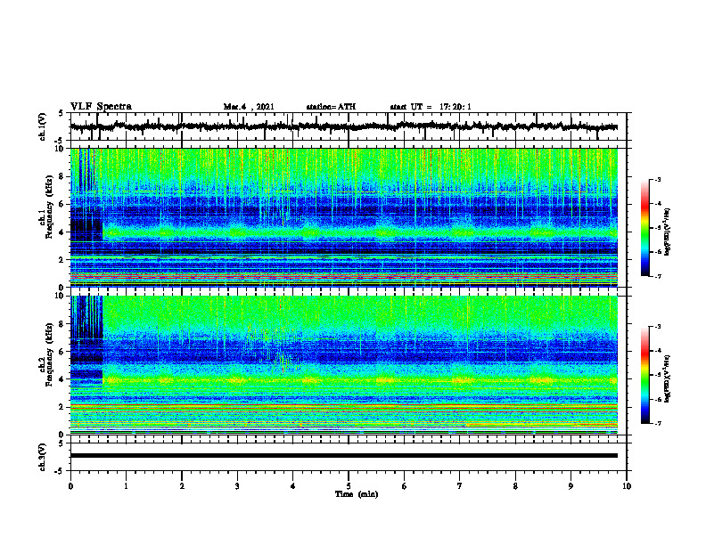The image size is (706, 545).
Task: Click the '4' kHz tick of ch.2 spectrogram
Action: tap(62, 379)
